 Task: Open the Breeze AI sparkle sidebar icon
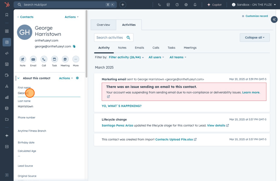(x=7, y=136)
